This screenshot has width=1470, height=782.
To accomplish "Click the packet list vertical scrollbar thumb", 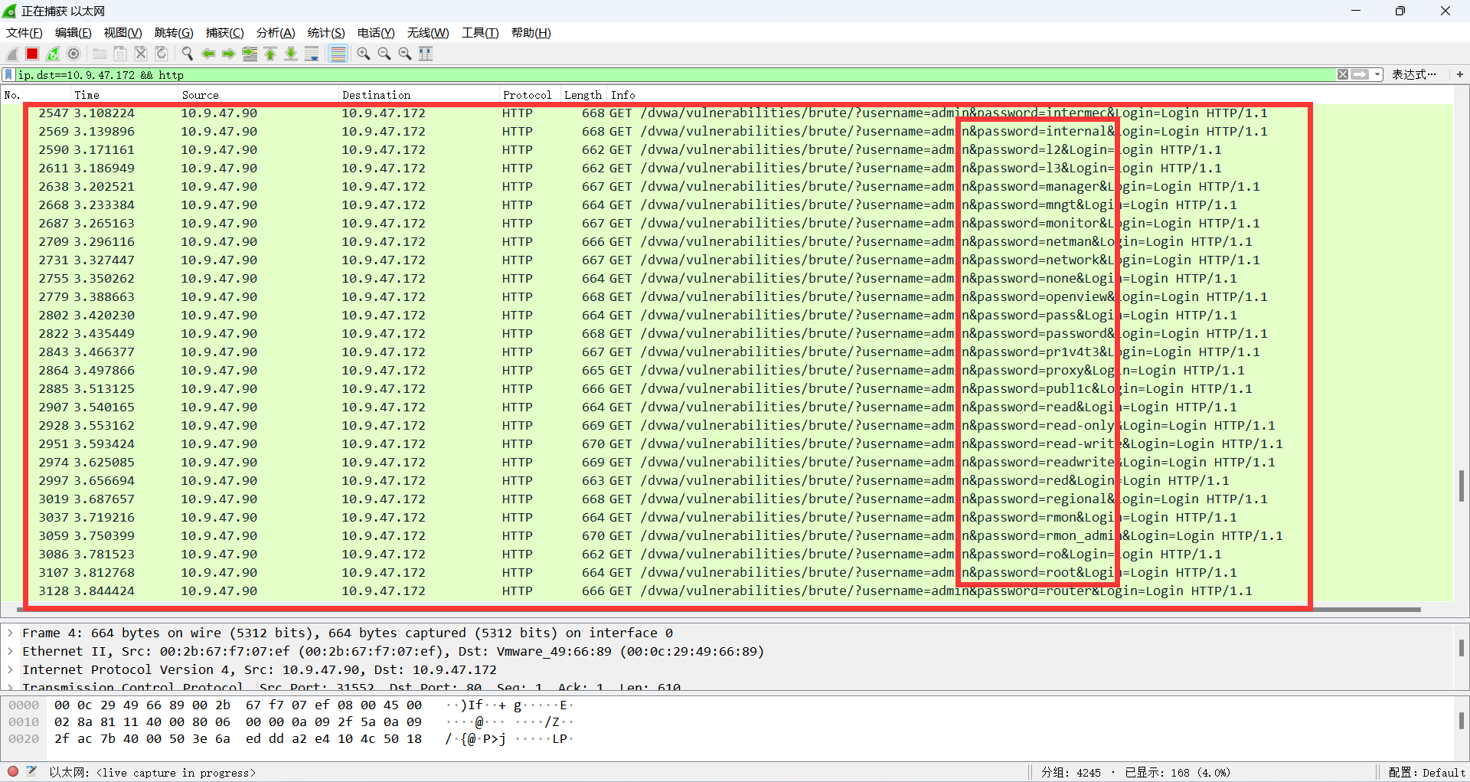I will (1461, 486).
